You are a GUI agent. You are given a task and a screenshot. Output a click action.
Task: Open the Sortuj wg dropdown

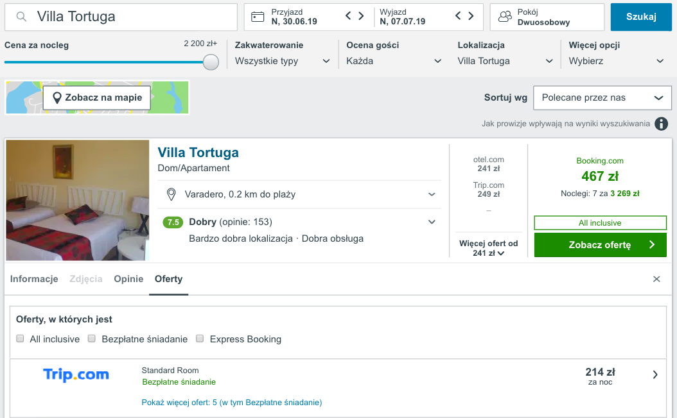pyautogui.click(x=602, y=98)
